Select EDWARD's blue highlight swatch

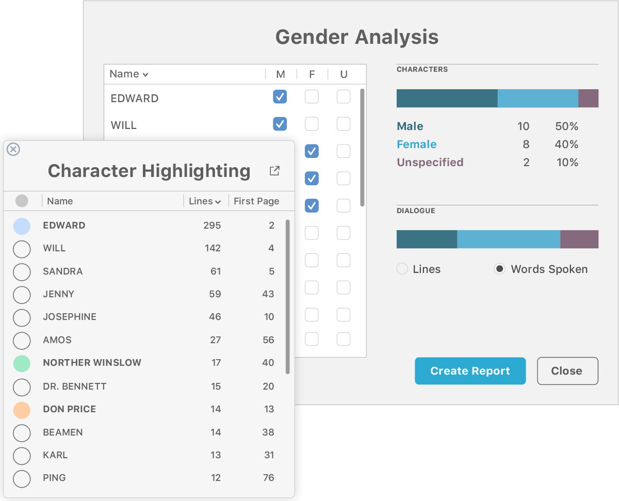[22, 226]
